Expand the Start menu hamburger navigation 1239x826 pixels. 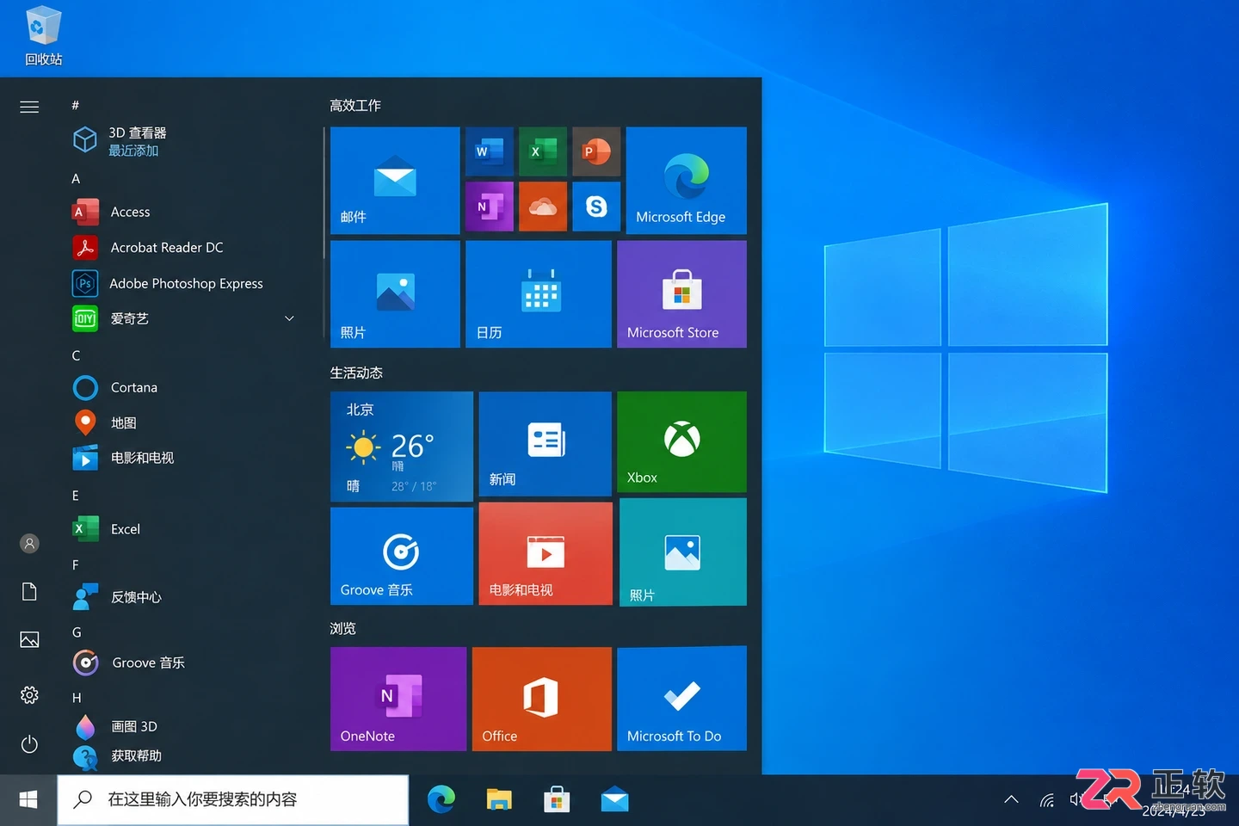pos(29,107)
